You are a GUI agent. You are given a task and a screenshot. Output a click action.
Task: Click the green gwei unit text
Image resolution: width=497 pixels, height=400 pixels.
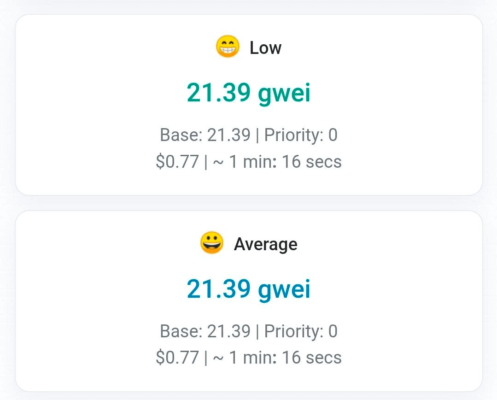coord(284,93)
